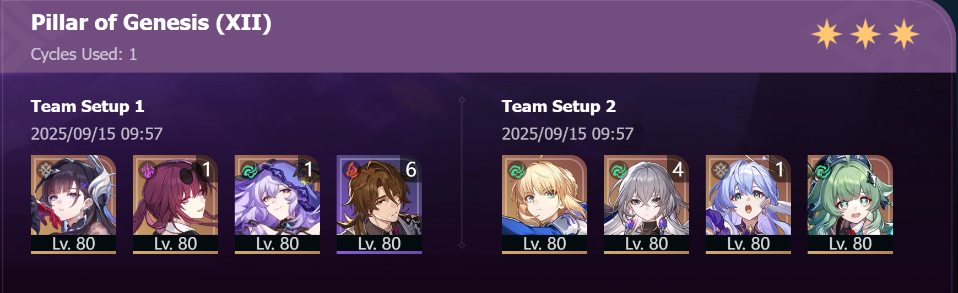Image resolution: width=958 pixels, height=293 pixels.
Task: Click the wind element icon on the green-haired character
Action: [822, 170]
